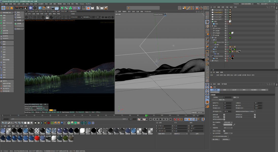Open the render kernel dropdown in Live Viewer
Viewport: 278px width, 152px height.
tap(87, 17)
